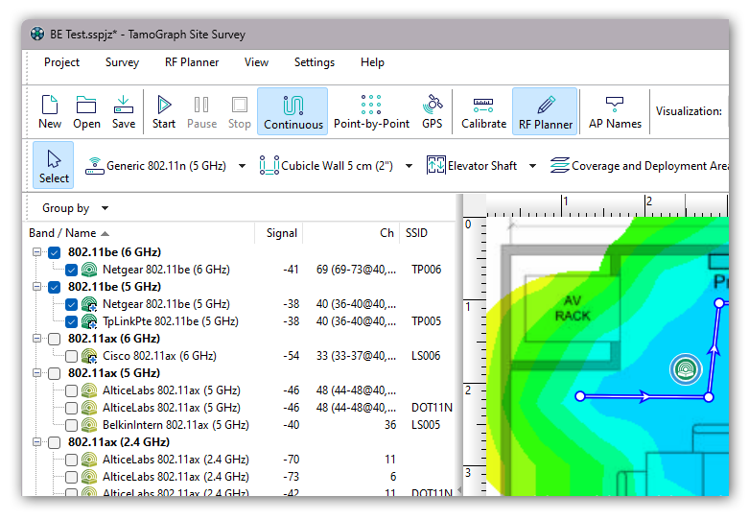Open the Generic 802.11n (5 GHz) dropdown arrow

243,166
